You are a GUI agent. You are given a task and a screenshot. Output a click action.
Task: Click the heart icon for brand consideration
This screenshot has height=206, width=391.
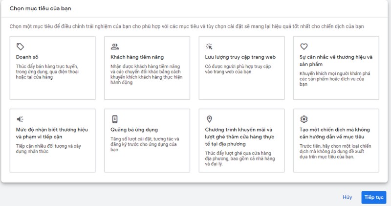304,46
